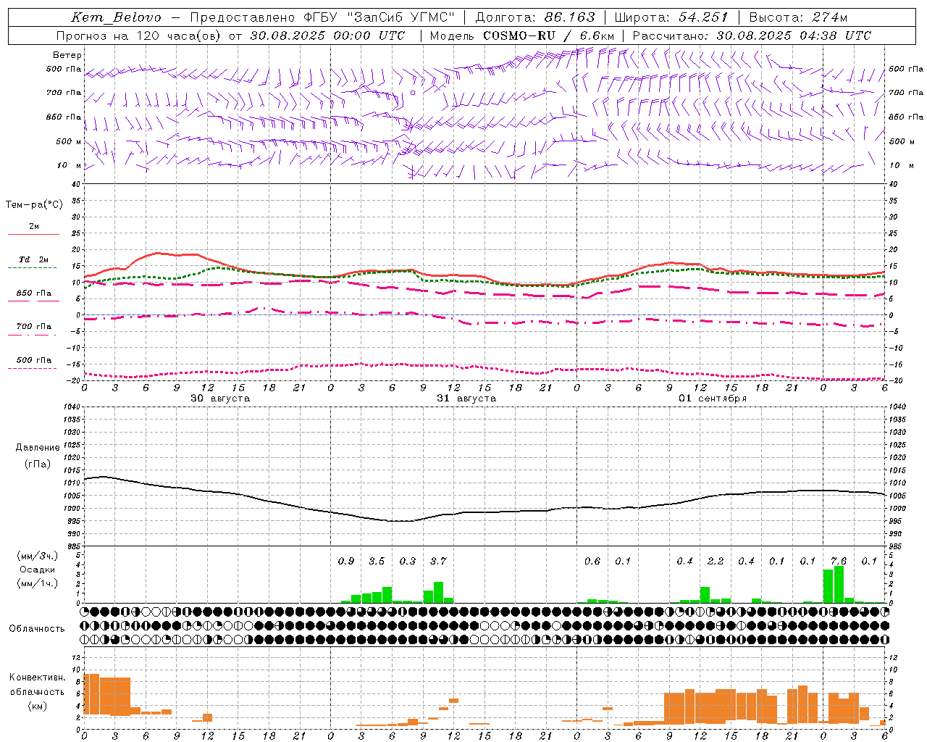This screenshot has height=742, width=927.
Task: Click the "Тем-ра(°C)" temperature panel label
Action: (34, 205)
